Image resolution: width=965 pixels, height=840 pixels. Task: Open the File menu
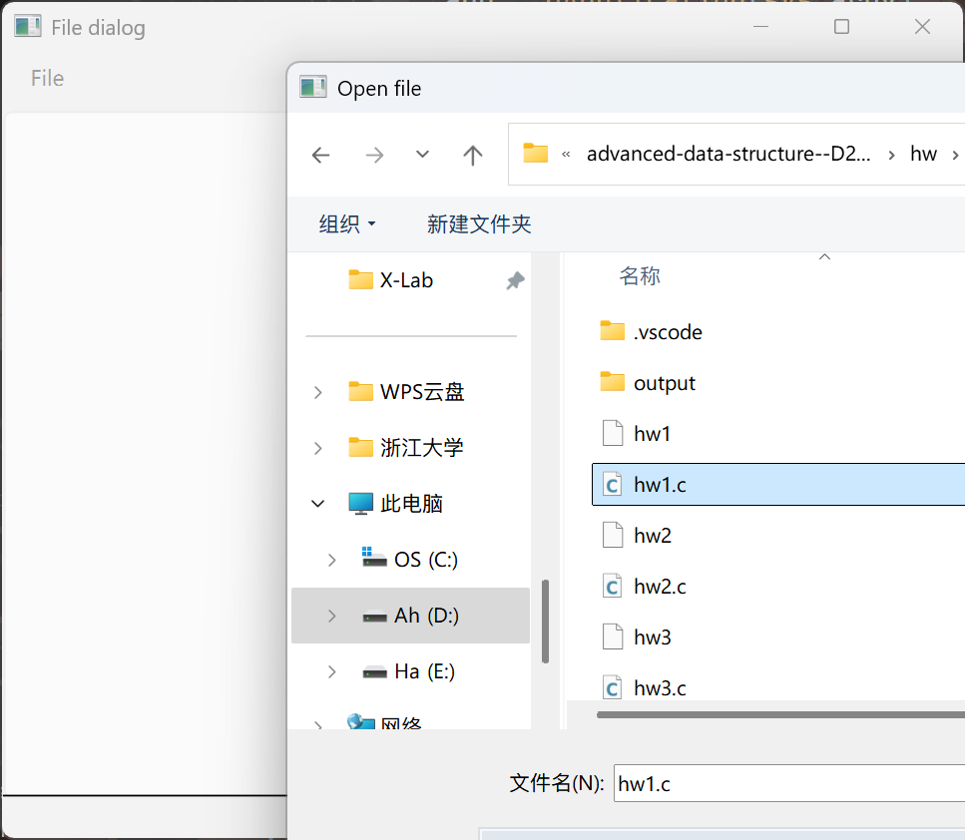coord(47,78)
